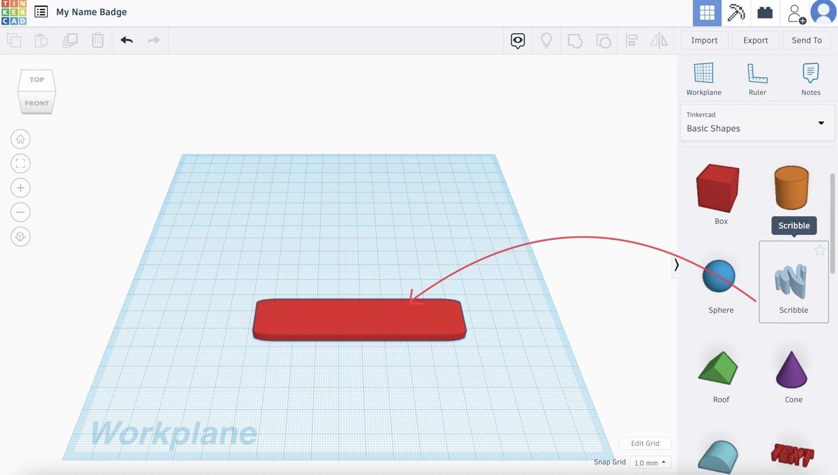Switch to the Blocks (pickaxe) editor mode

[x=736, y=12]
